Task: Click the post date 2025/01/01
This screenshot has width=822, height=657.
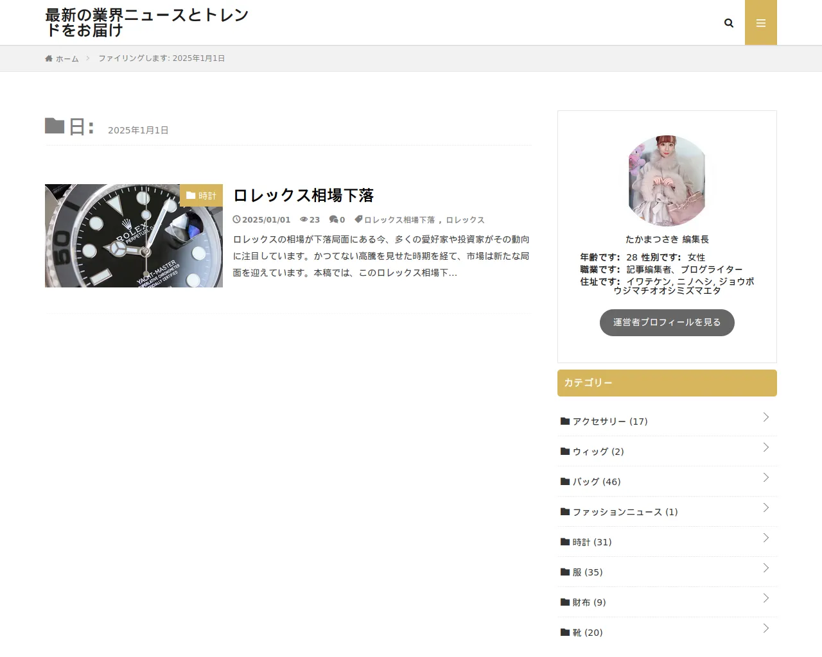Action: (266, 219)
